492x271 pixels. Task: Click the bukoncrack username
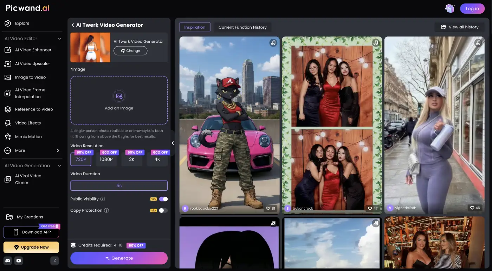[x=303, y=208]
